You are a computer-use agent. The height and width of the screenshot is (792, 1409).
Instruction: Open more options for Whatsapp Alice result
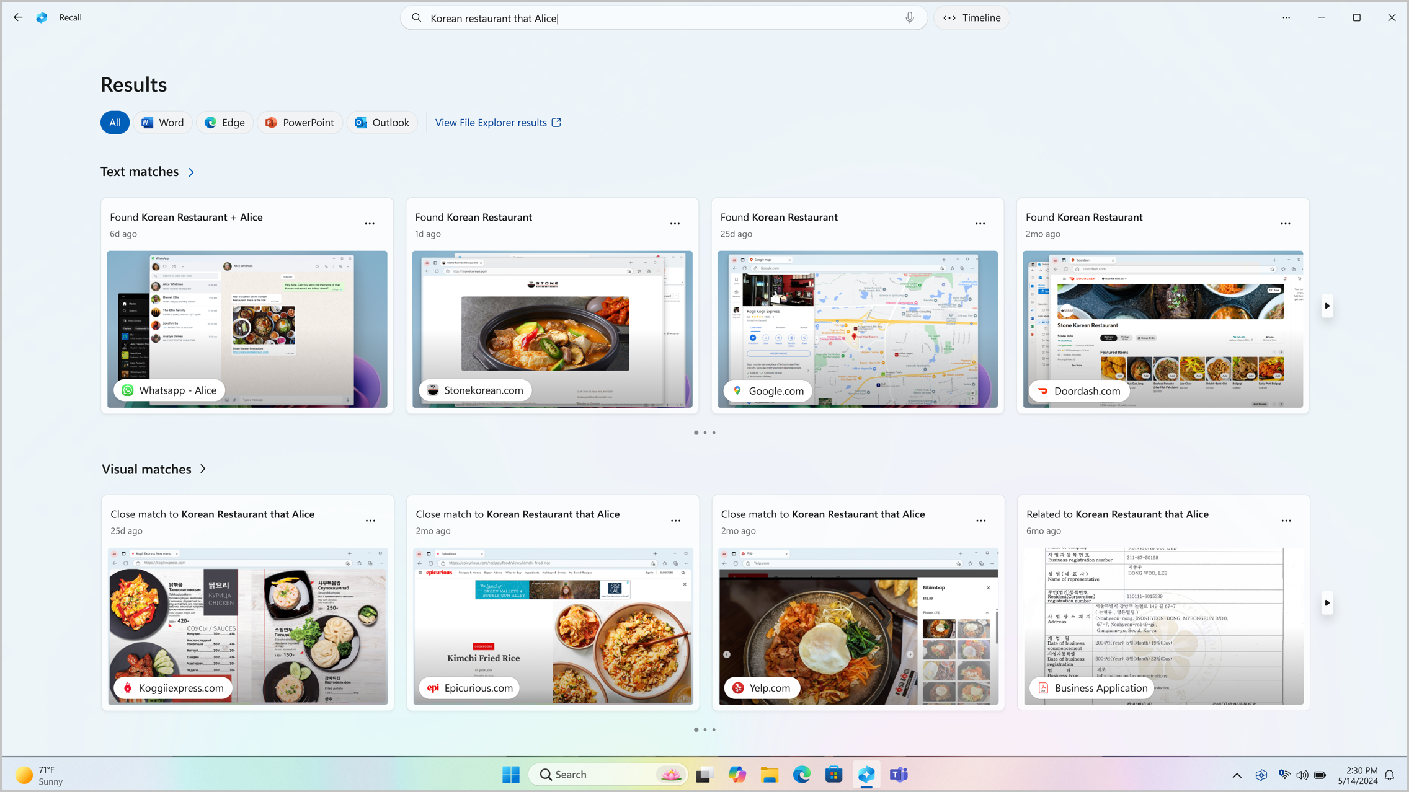point(371,223)
